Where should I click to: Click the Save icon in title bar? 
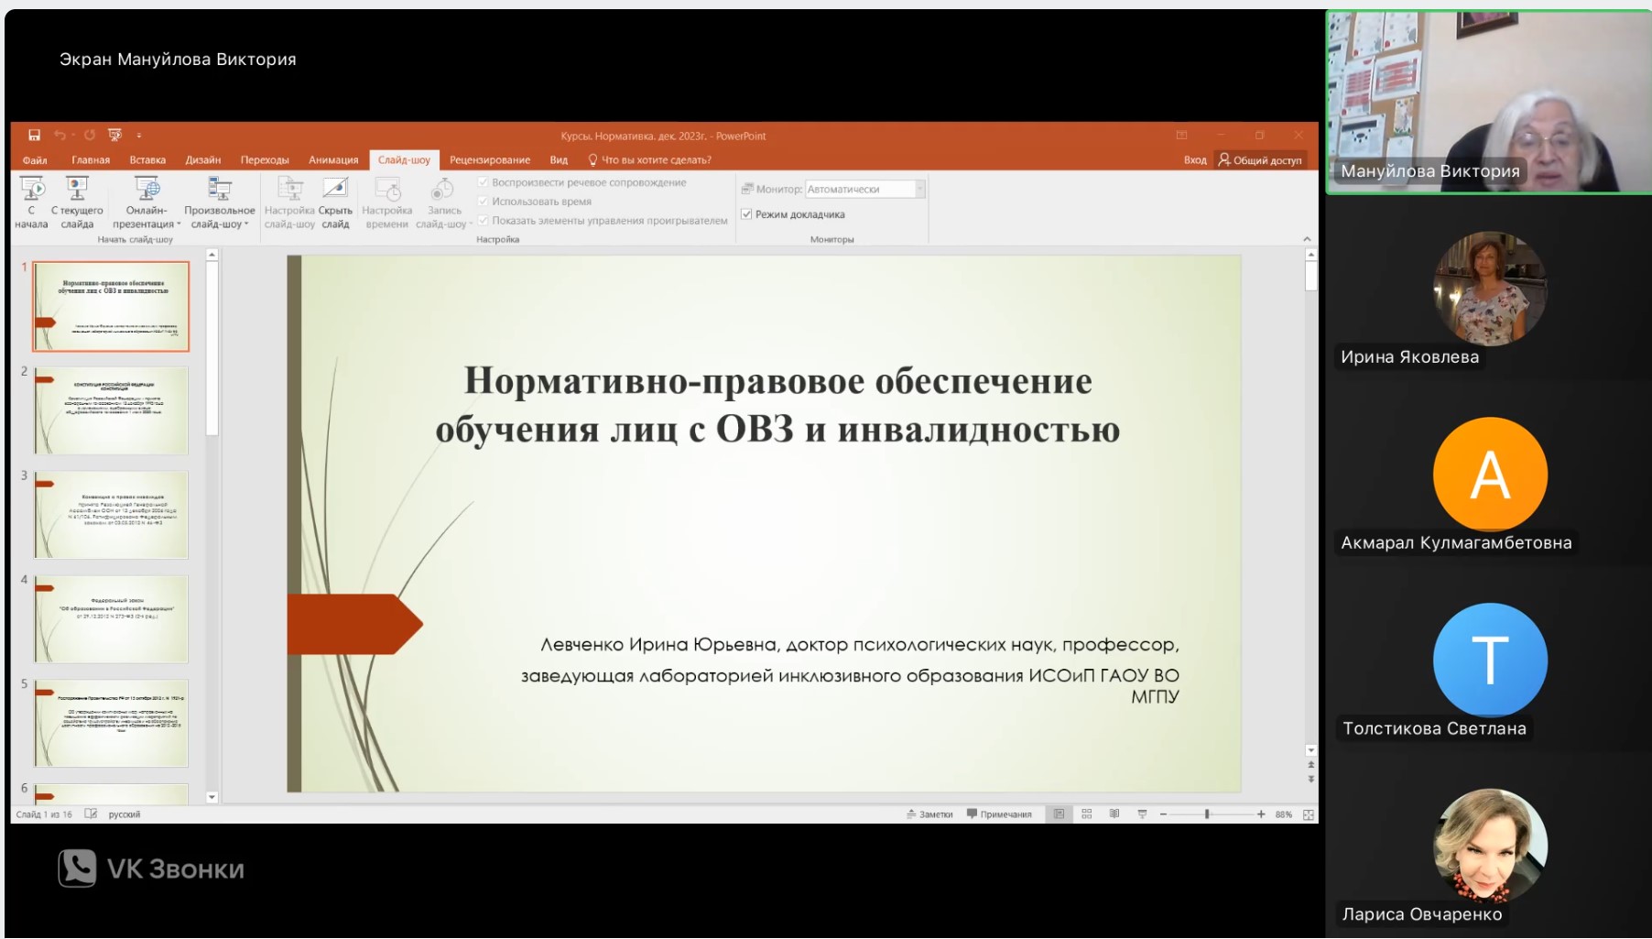(34, 136)
